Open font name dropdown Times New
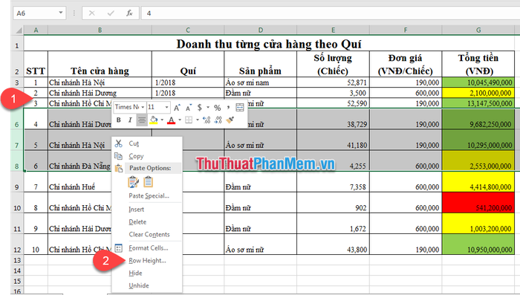Screen dimensions: 520x295 pyautogui.click(x=143, y=107)
